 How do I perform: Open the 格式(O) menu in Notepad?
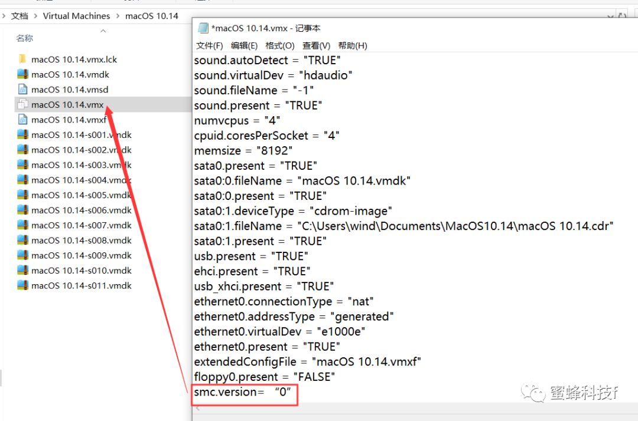tap(280, 45)
